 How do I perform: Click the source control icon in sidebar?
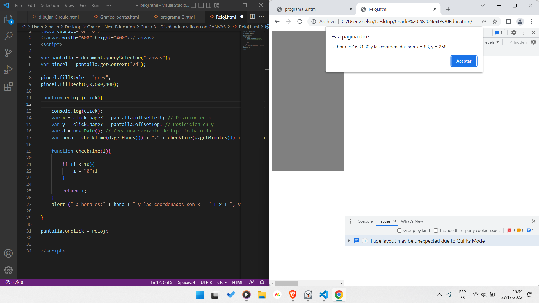pyautogui.click(x=8, y=52)
